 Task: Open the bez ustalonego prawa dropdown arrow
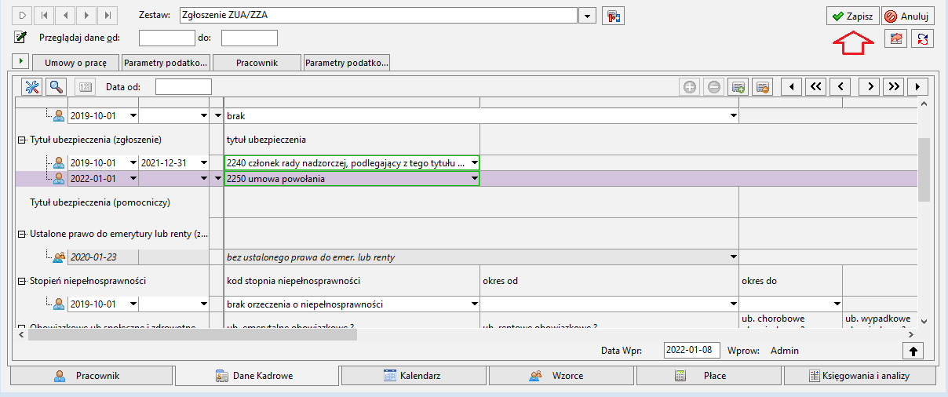pyautogui.click(x=733, y=257)
